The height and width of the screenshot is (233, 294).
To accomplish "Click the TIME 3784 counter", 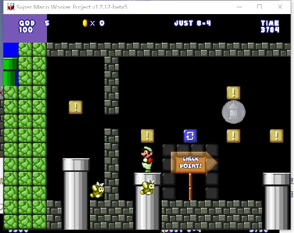I will point(270,26).
